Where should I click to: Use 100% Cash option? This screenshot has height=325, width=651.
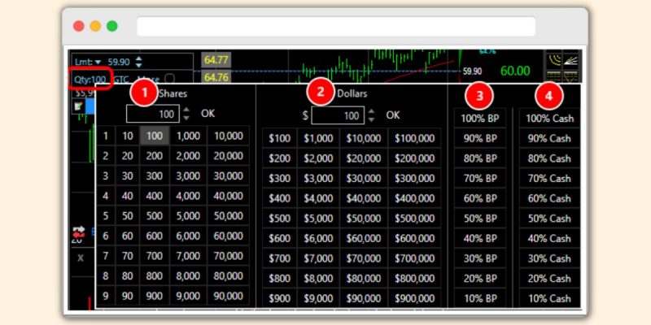click(549, 119)
